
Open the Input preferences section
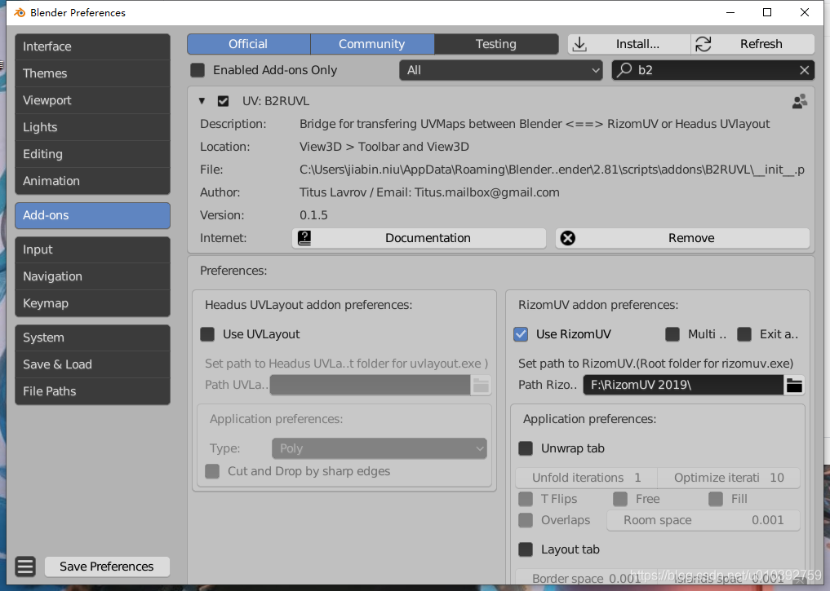click(x=93, y=249)
